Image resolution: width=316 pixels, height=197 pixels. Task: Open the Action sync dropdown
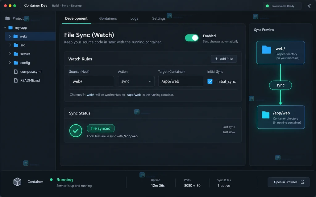136,81
